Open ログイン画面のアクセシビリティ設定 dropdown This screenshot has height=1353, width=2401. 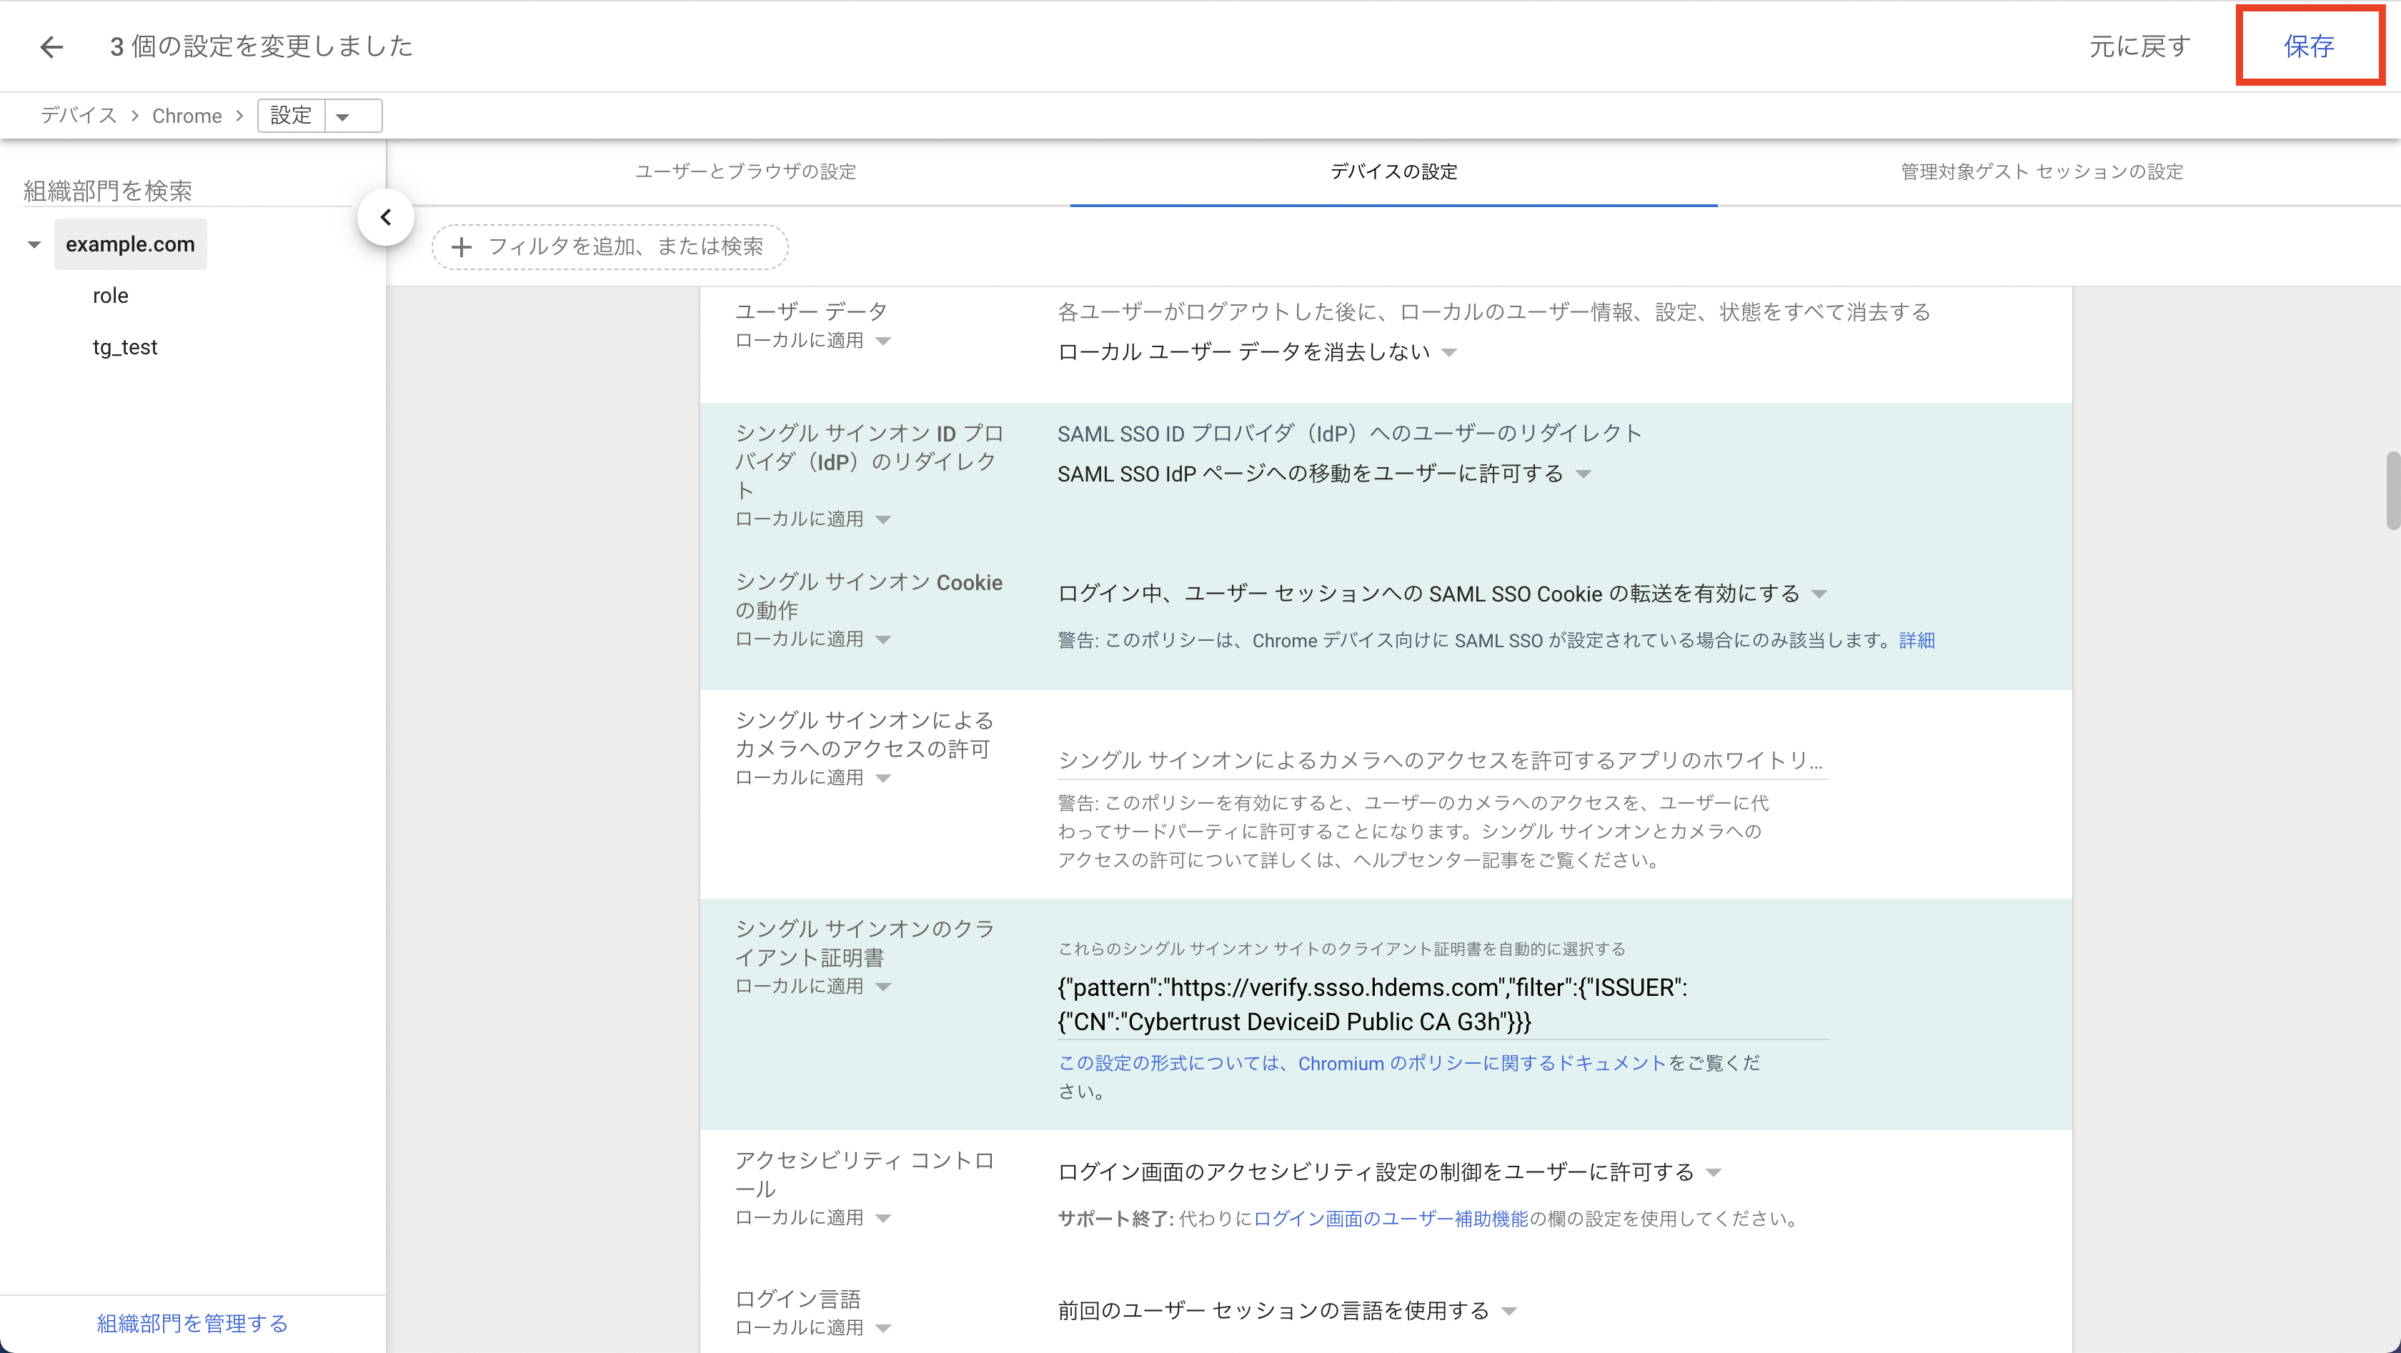1388,1172
